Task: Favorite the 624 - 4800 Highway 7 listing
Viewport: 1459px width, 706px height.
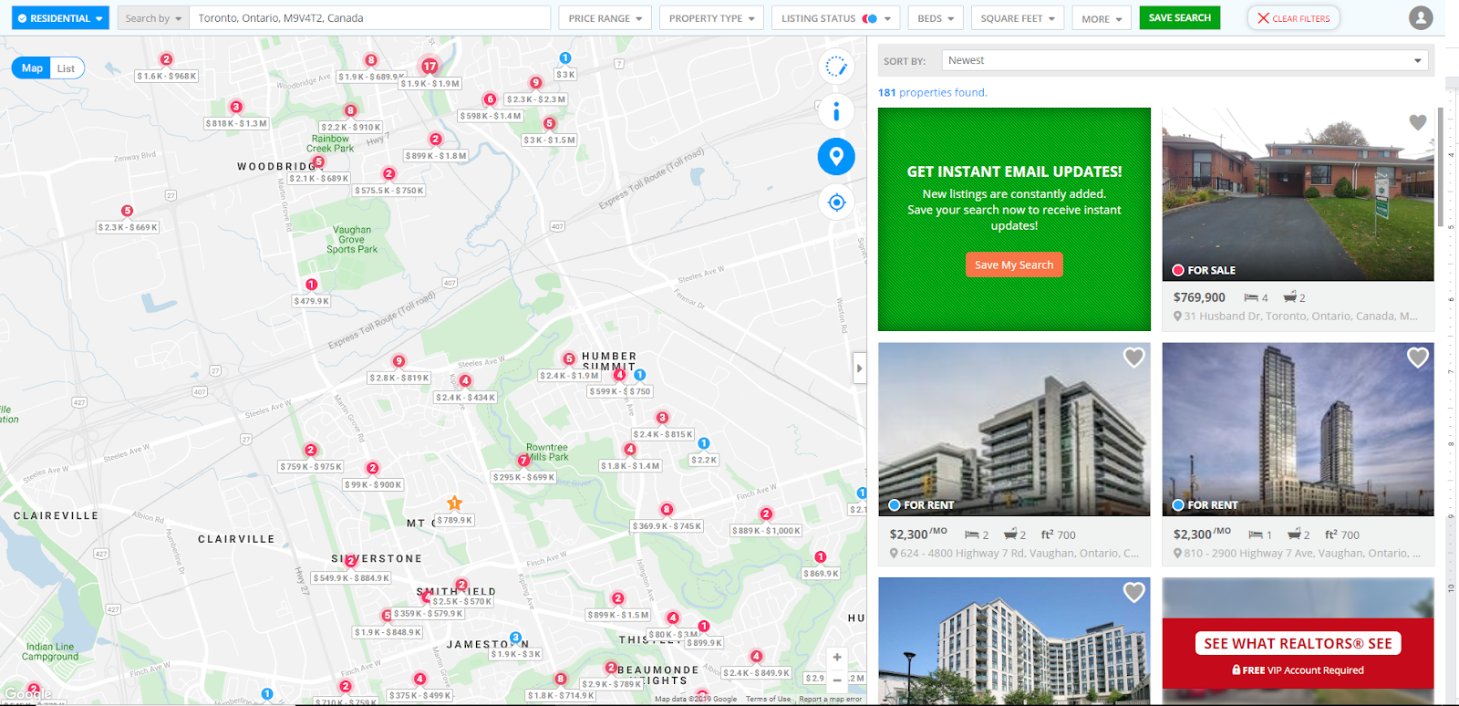Action: click(1133, 358)
